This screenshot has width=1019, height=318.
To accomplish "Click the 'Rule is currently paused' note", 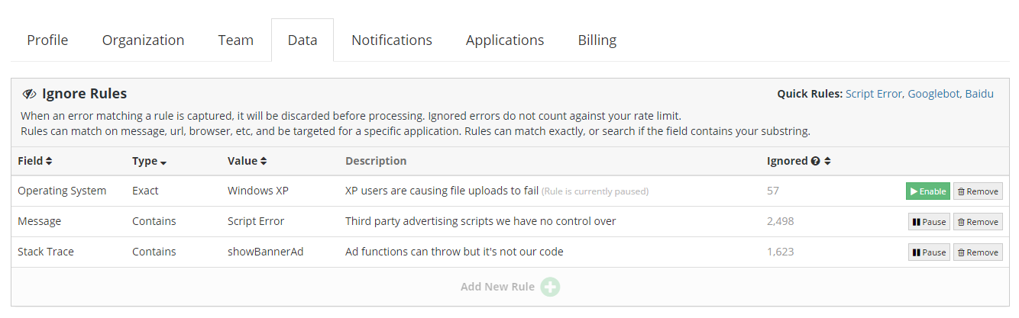I will tap(595, 191).
